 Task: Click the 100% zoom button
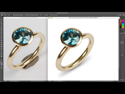click(41, 15)
